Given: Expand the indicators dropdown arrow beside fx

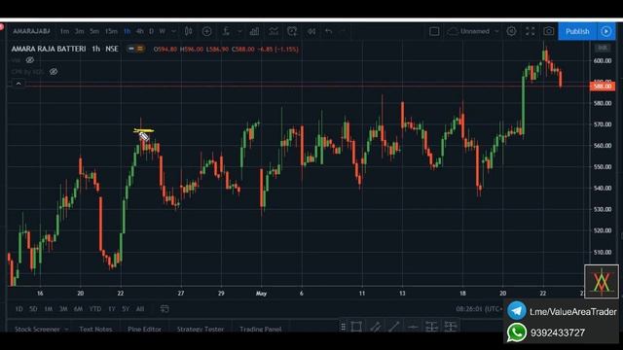Looking at the screenshot, I should (x=239, y=31).
